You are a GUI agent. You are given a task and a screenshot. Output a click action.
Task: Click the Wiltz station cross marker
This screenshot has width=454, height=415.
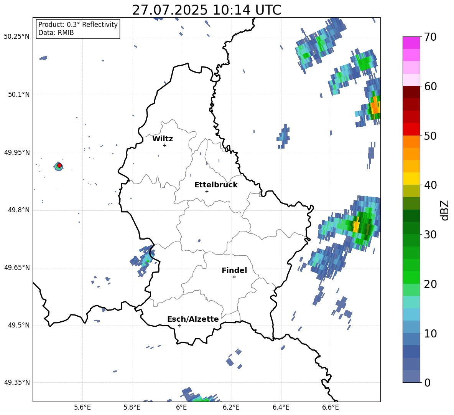click(164, 145)
